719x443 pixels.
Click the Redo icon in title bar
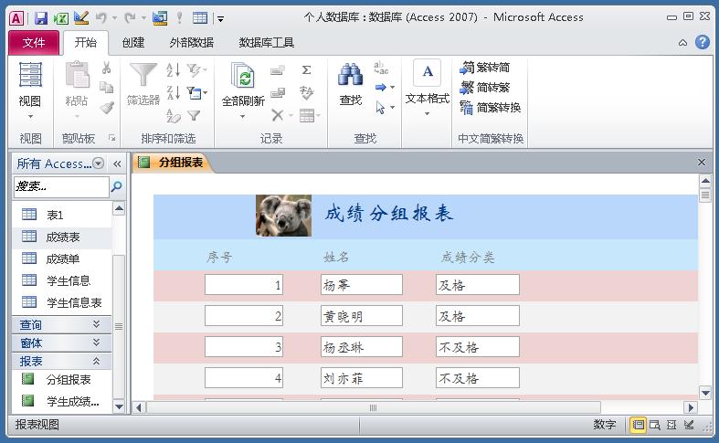click(131, 18)
